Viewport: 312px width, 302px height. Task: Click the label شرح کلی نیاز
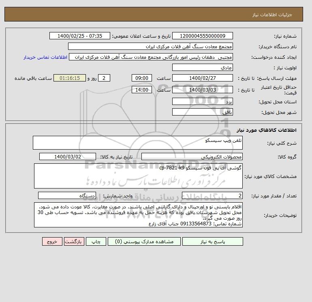[282, 143]
